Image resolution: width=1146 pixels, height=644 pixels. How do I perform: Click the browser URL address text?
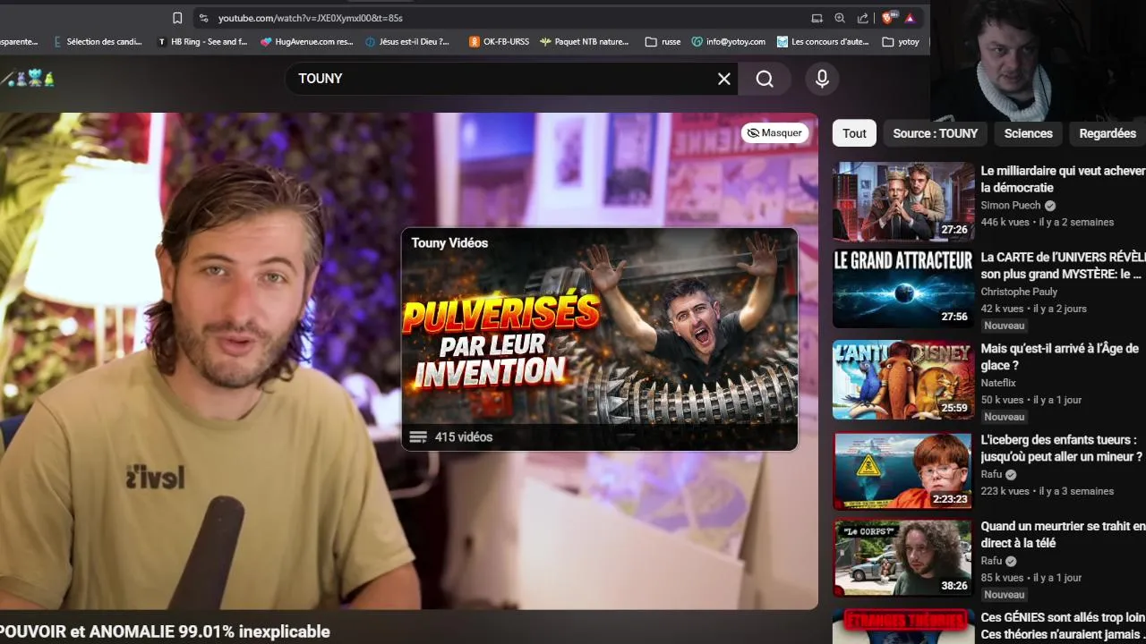[311, 18]
